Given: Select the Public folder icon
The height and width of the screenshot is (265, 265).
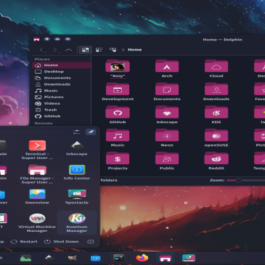Looking at the screenshot, I should click(167, 158).
